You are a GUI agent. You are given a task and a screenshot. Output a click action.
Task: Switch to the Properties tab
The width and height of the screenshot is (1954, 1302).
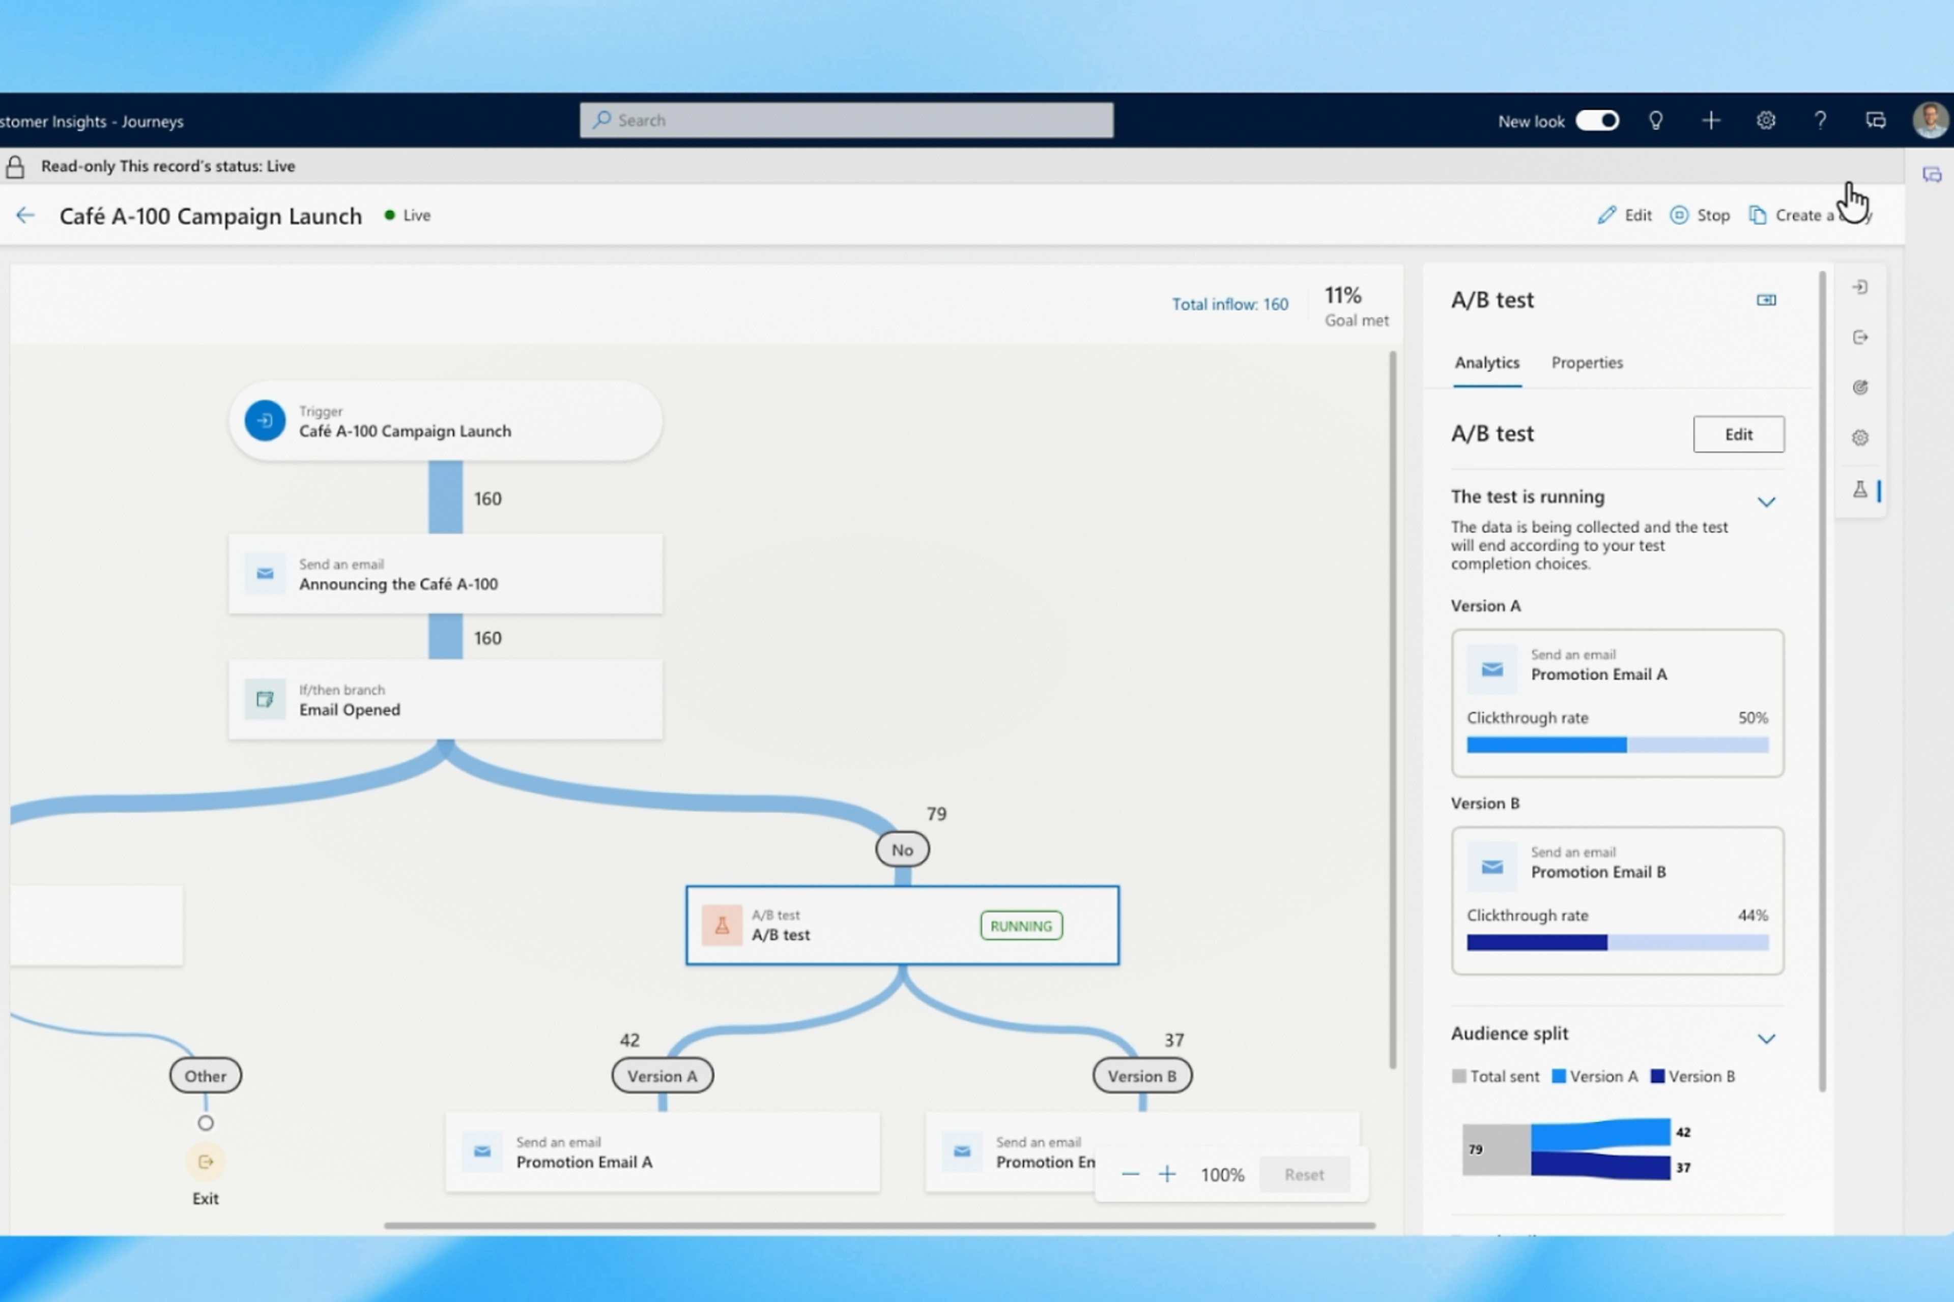(x=1587, y=363)
